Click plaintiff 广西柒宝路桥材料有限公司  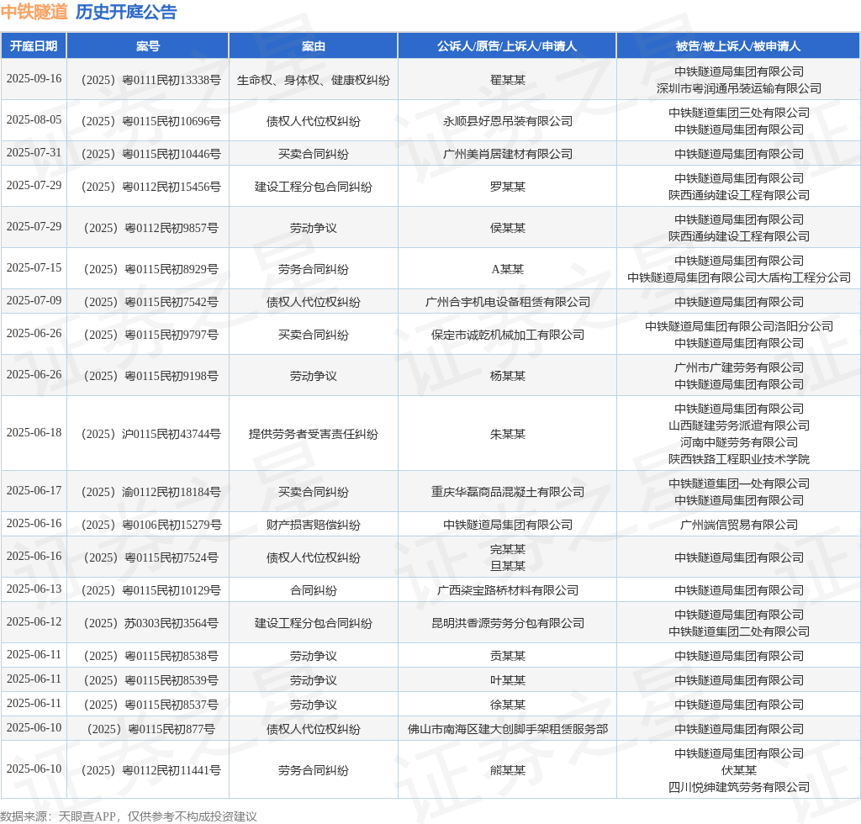click(507, 591)
